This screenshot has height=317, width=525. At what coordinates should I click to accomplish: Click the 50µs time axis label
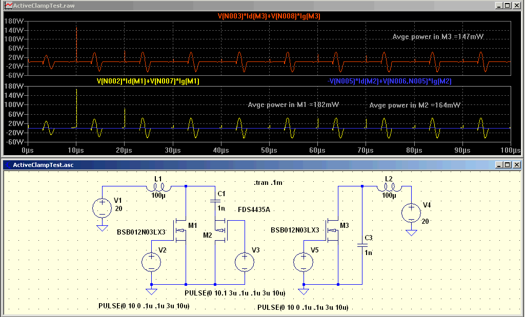[x=269, y=151]
